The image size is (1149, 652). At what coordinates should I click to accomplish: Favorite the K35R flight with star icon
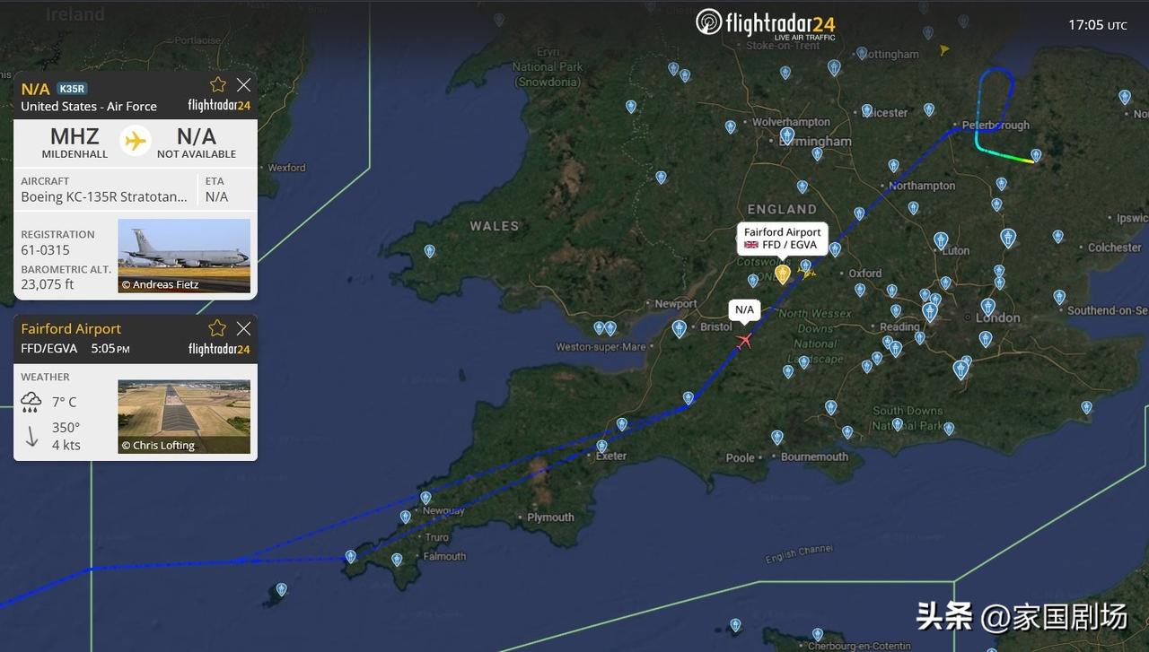(x=218, y=85)
